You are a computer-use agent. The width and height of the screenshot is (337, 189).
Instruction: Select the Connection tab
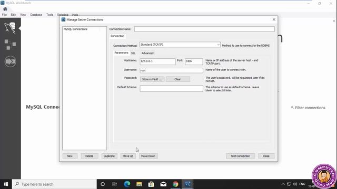[117, 36]
